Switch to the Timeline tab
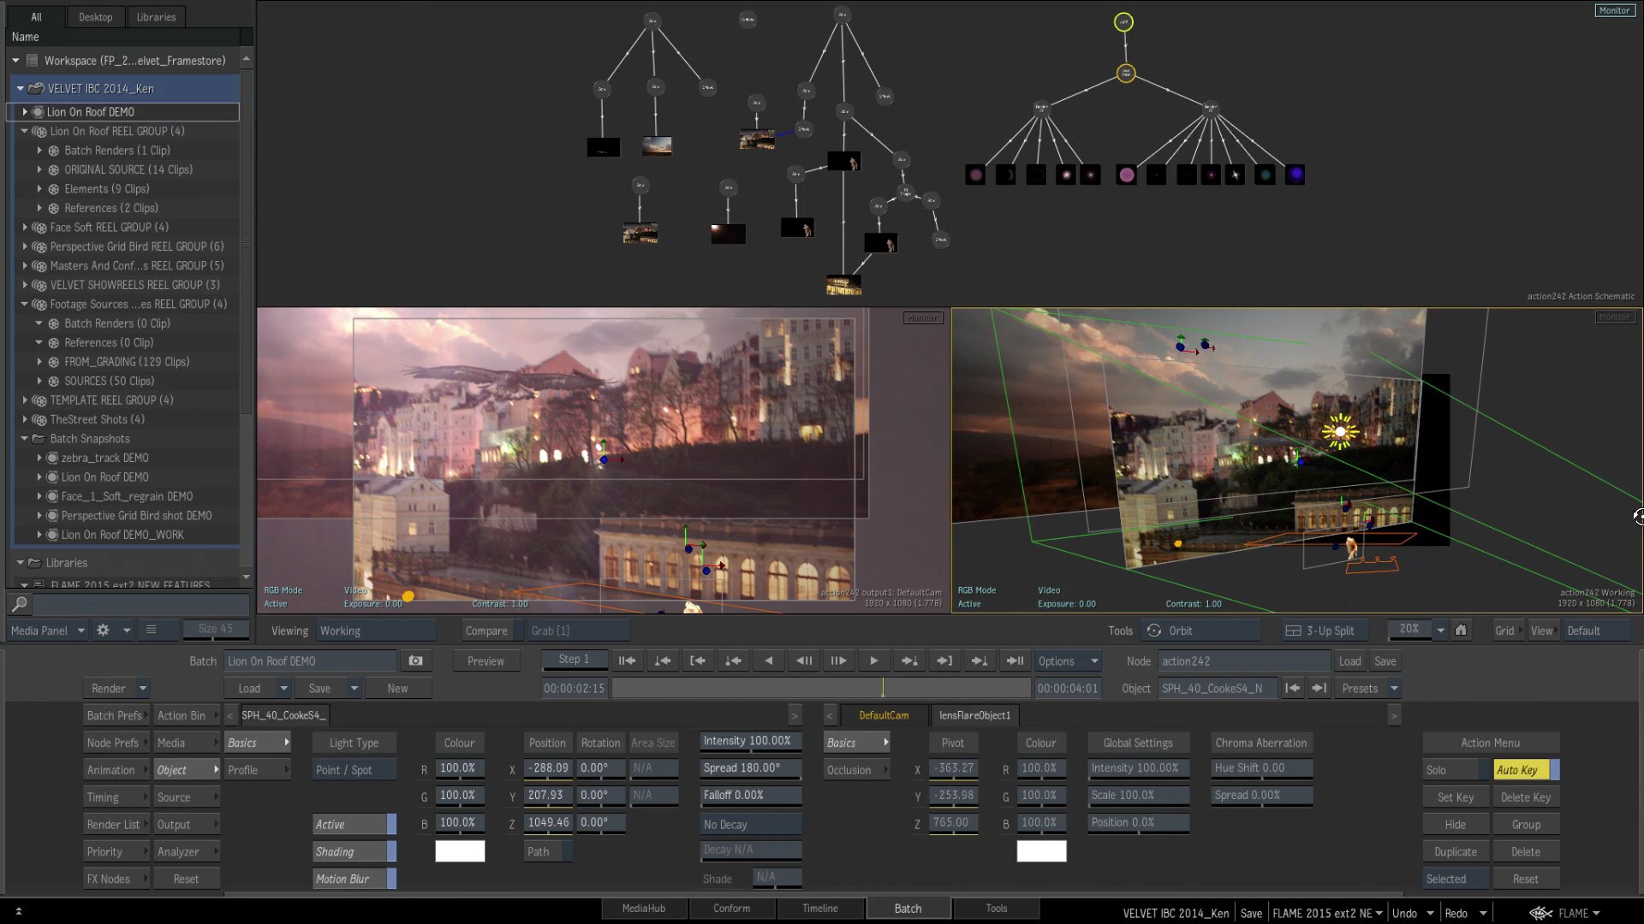Screen dimensions: 1644x924 click(819, 909)
